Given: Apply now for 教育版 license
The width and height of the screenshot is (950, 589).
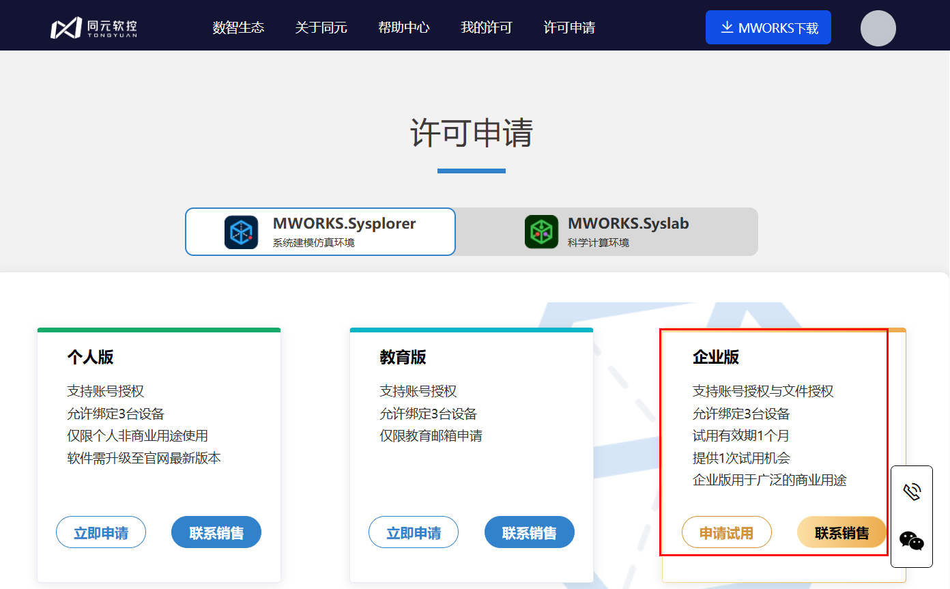Looking at the screenshot, I should tap(414, 532).
